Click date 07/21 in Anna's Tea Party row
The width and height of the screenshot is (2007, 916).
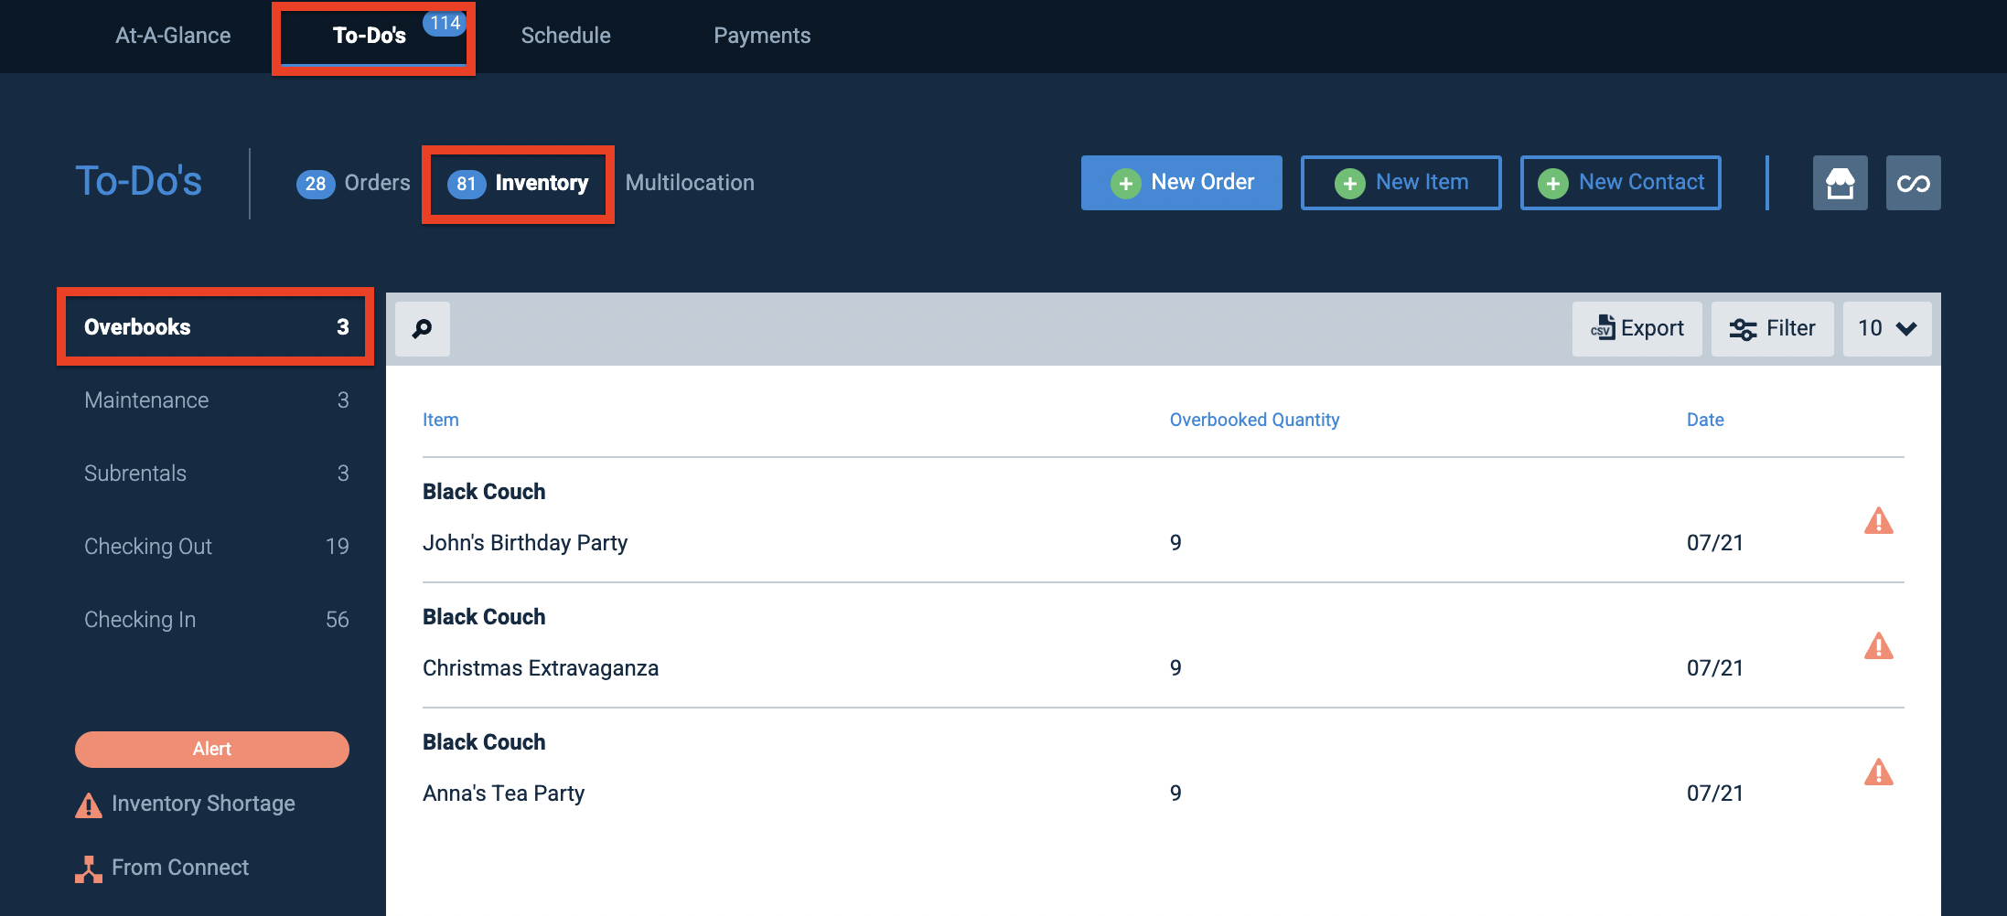[x=1715, y=794]
